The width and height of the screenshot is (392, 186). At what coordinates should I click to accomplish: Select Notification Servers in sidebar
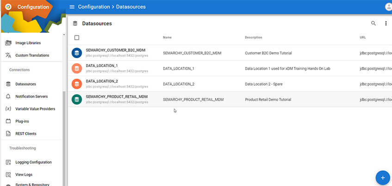[x=31, y=96]
